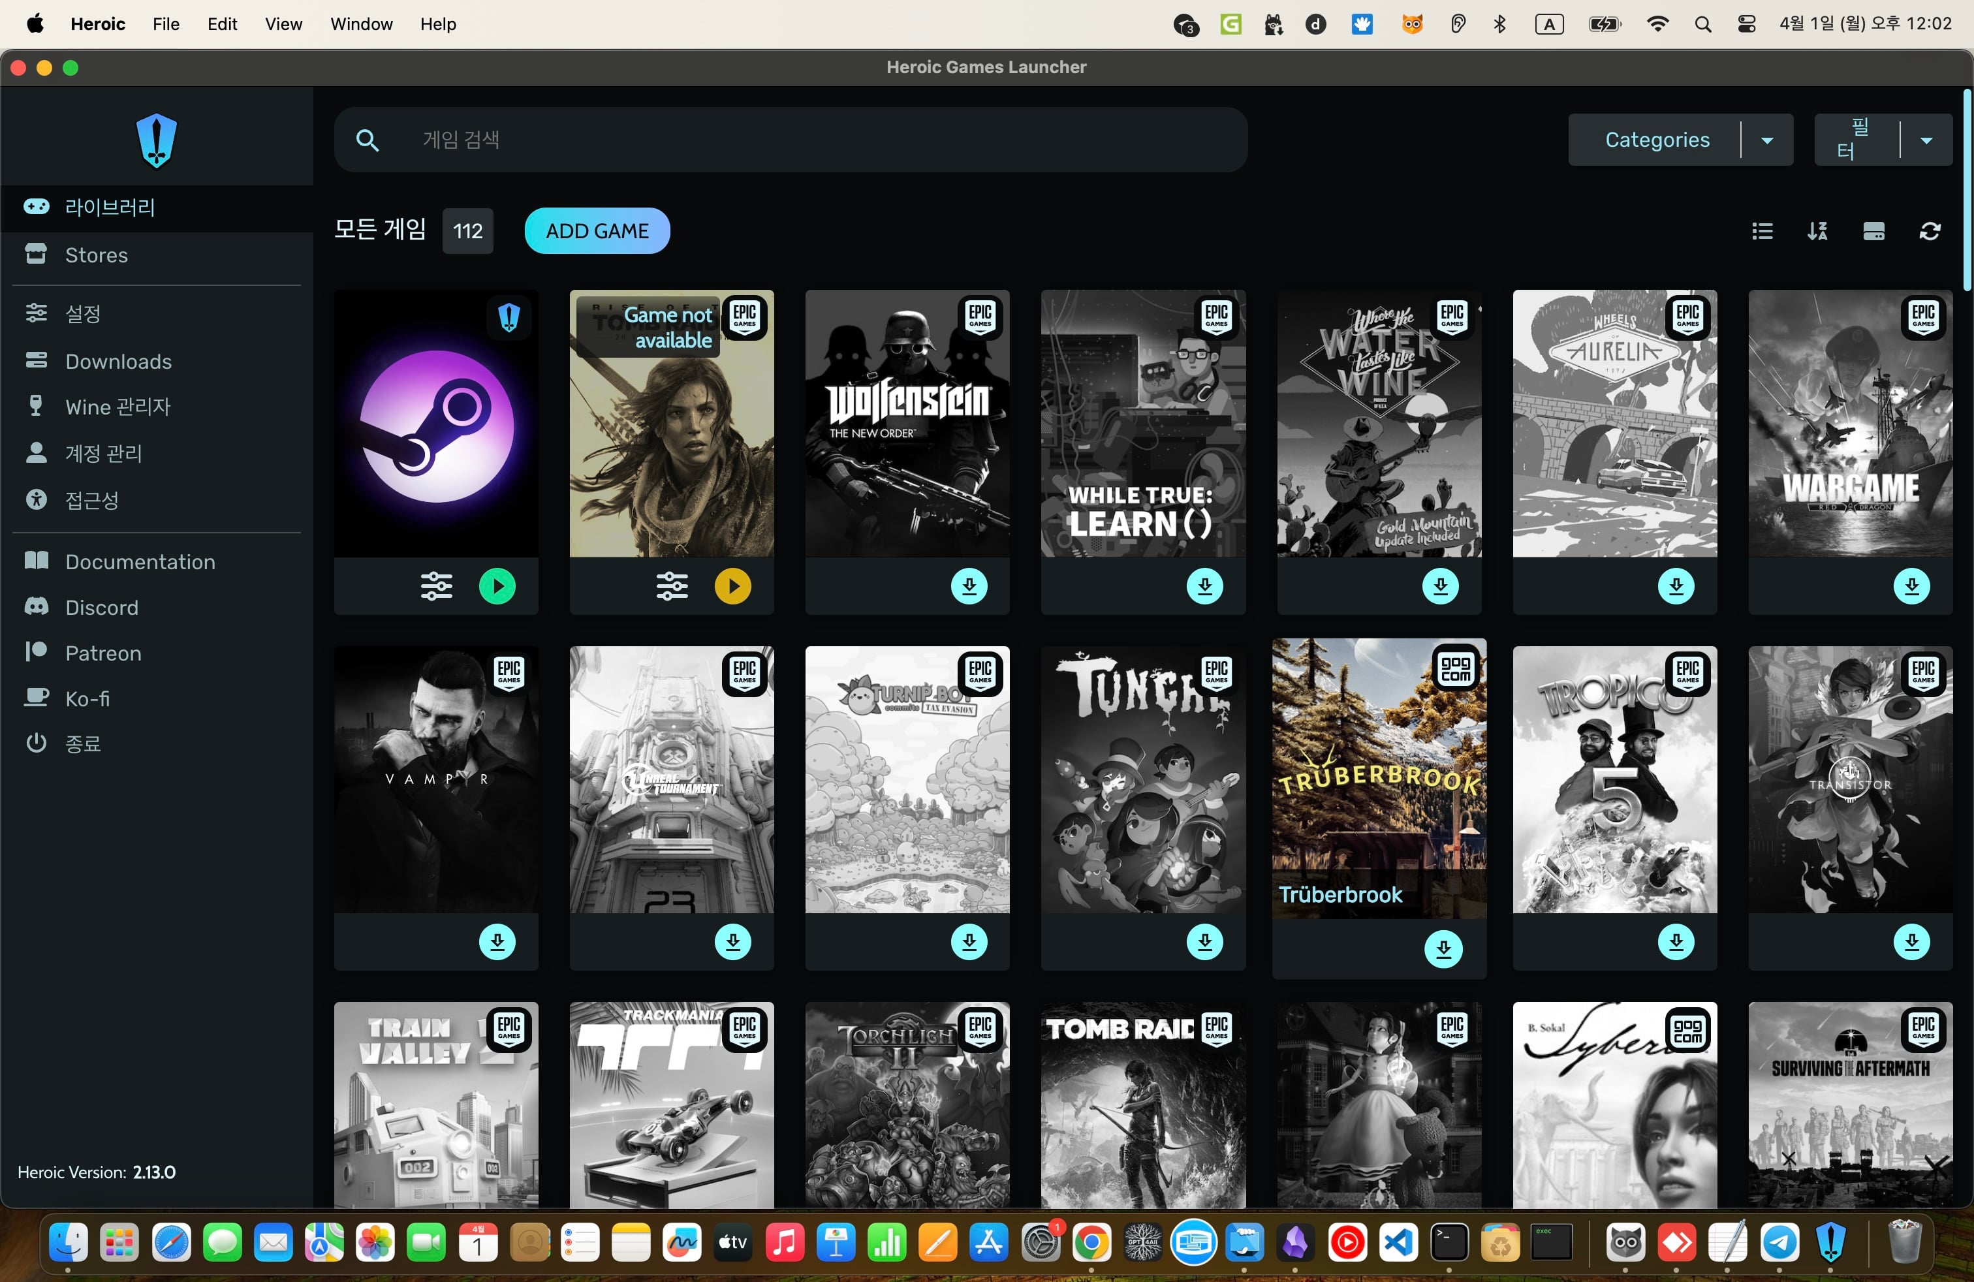Download Wheels of Aurelia

click(1676, 586)
